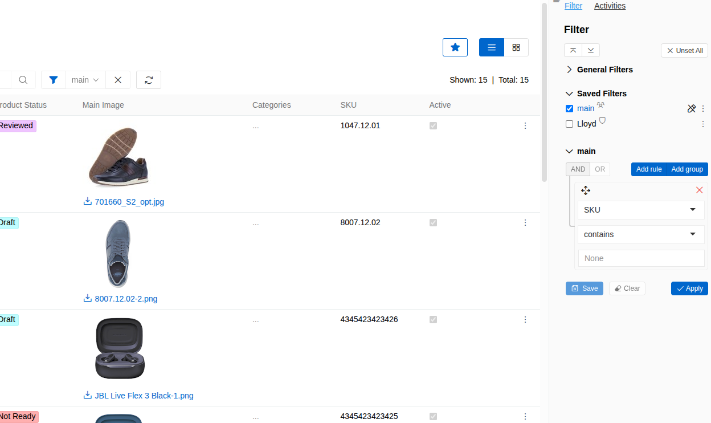Collapse the main filter rules section
The image size is (711, 423).
(581, 151)
